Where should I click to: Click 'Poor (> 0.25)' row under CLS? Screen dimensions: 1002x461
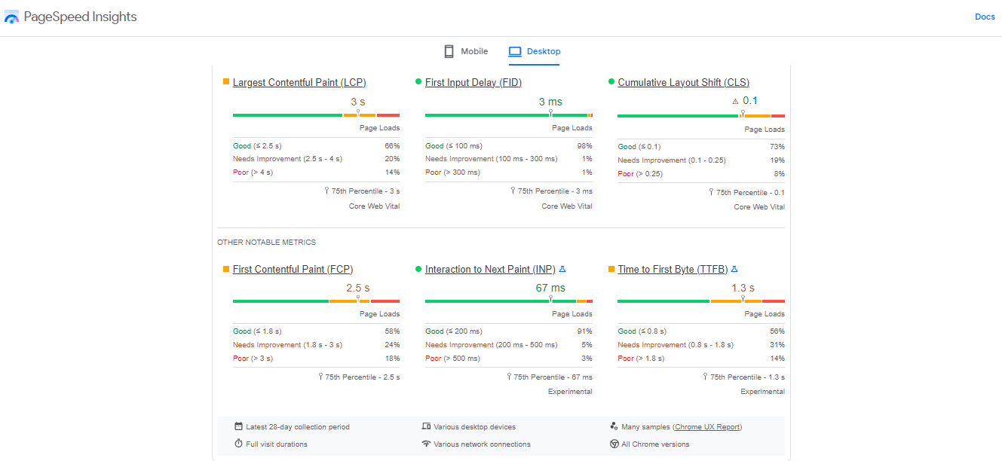[701, 174]
